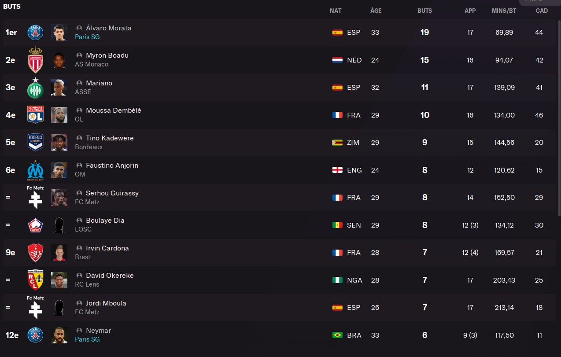The height and width of the screenshot is (357, 561).
Task: Click Moussa Dembélé's player photo
Action: pyautogui.click(x=59, y=115)
